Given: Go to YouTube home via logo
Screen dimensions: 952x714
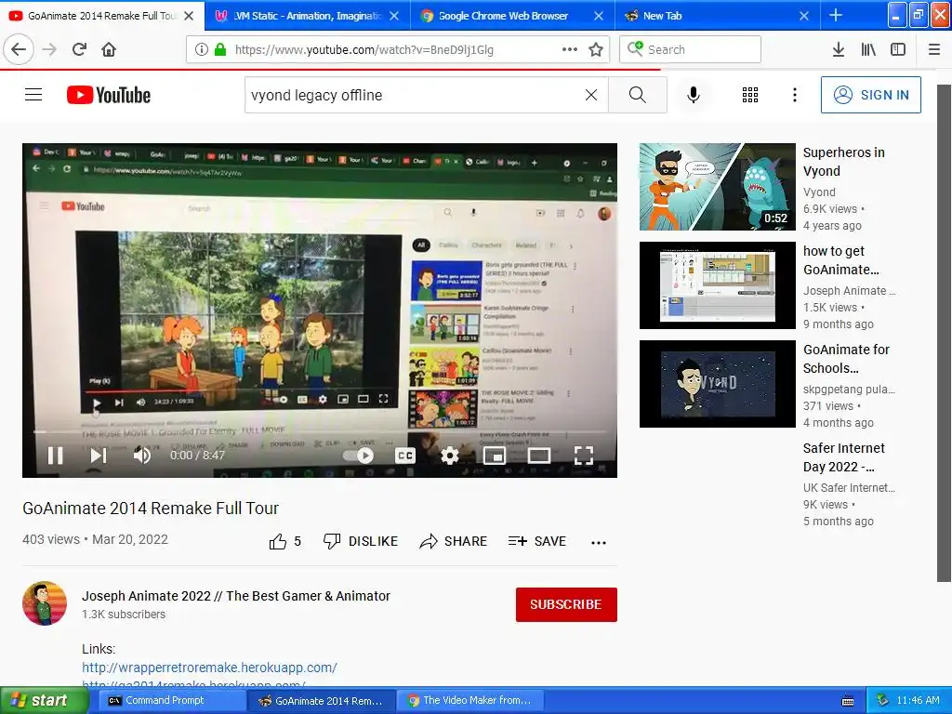Looking at the screenshot, I should tap(109, 95).
